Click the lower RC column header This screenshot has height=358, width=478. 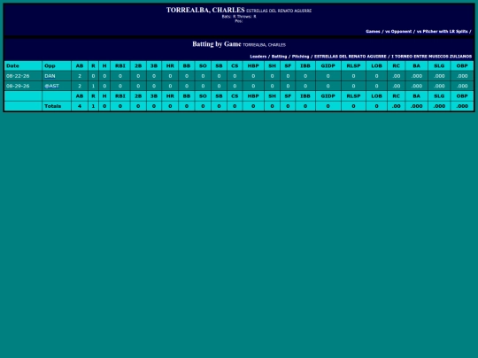(x=396, y=95)
